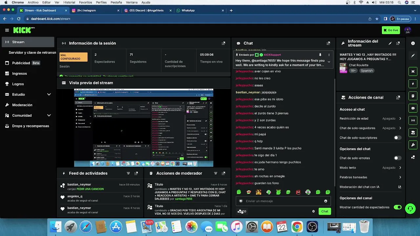This screenshot has height=236, width=420.
Task: Click the broadcast signal icon in the right rail
Action: click(x=413, y=120)
